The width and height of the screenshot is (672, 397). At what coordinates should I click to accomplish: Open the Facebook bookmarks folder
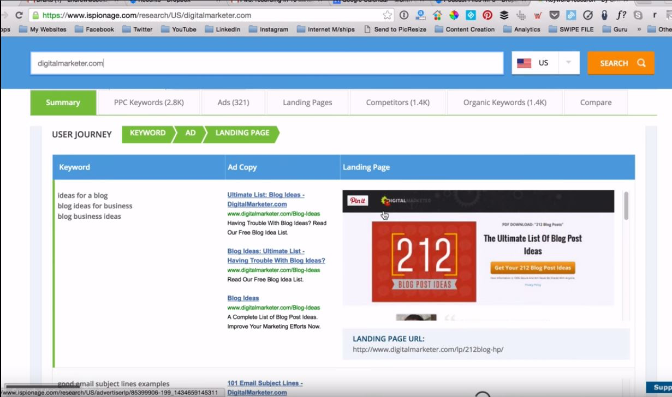point(94,29)
